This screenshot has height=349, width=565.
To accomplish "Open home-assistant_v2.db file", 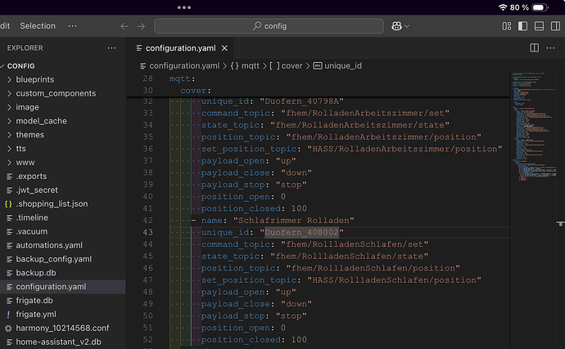I will (58, 342).
